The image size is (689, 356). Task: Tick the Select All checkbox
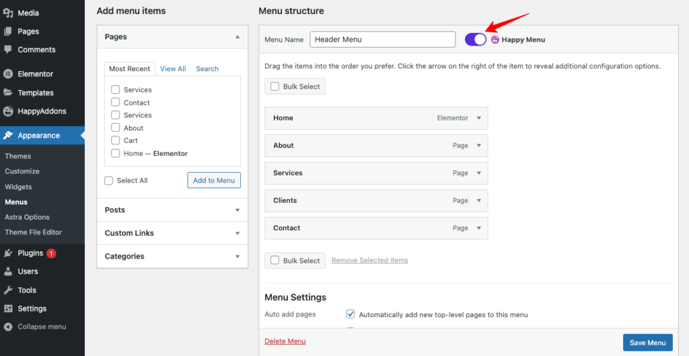[108, 181]
